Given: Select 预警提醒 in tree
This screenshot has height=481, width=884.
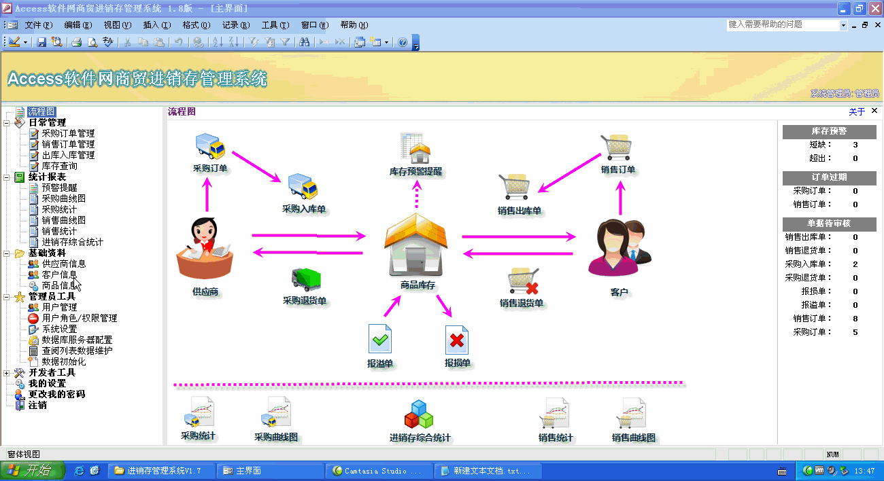Looking at the screenshot, I should 60,188.
